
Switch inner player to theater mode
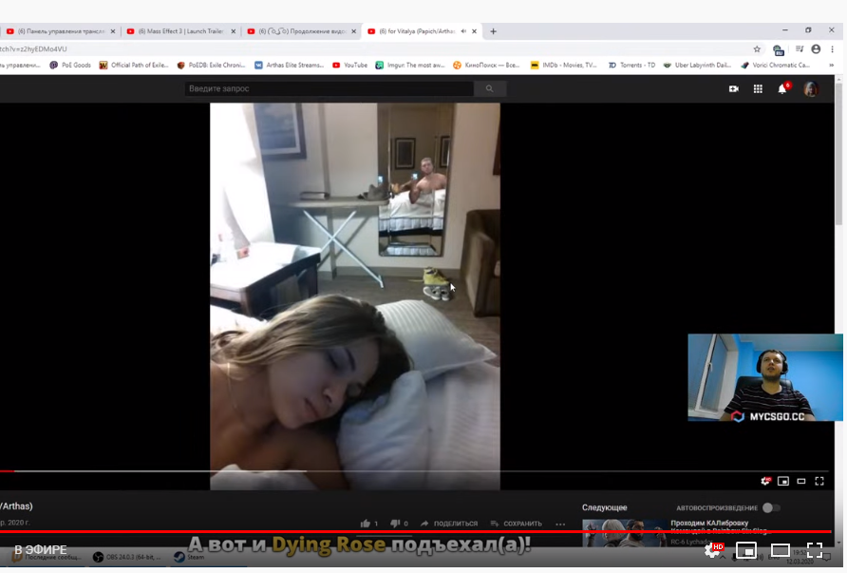[801, 481]
